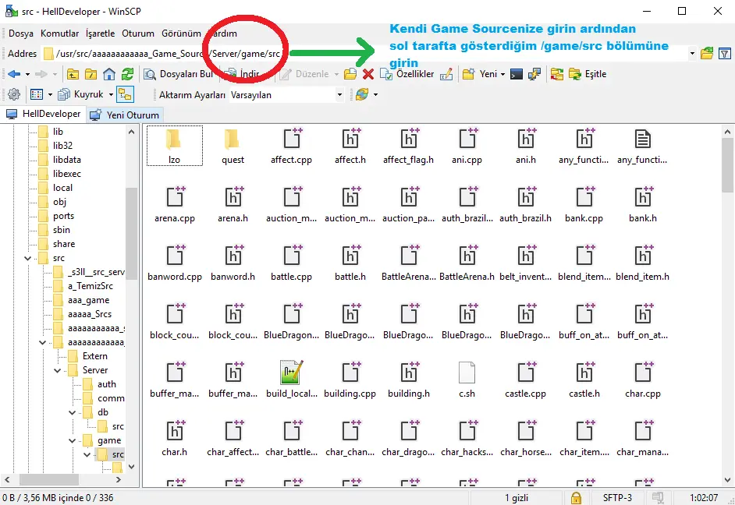Select the lzo folder icon
This screenshot has height=505, width=735.
click(x=174, y=139)
